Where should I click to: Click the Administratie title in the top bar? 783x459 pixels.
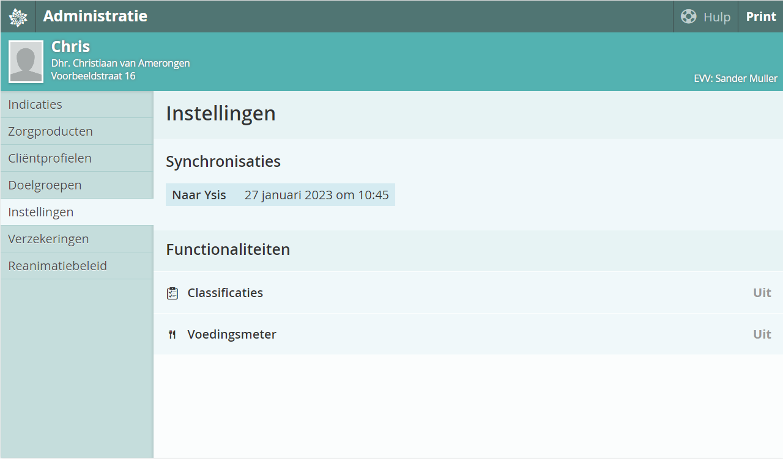tap(95, 17)
